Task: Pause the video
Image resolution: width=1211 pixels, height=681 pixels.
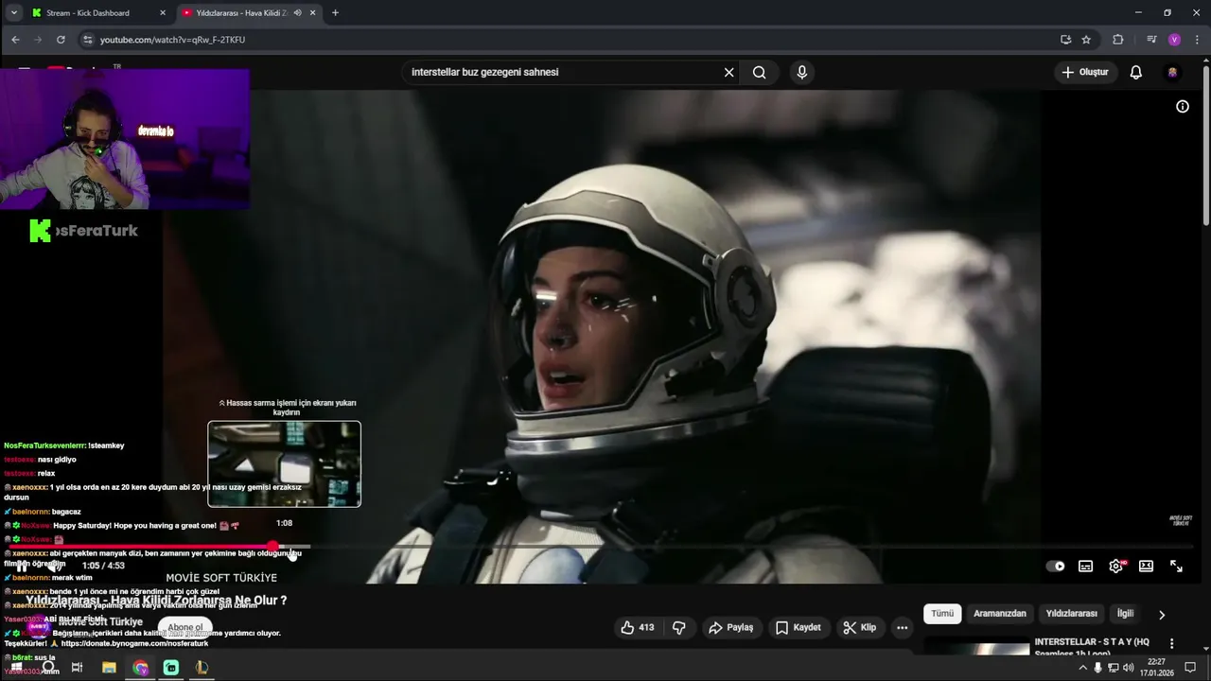Action: click(x=22, y=566)
